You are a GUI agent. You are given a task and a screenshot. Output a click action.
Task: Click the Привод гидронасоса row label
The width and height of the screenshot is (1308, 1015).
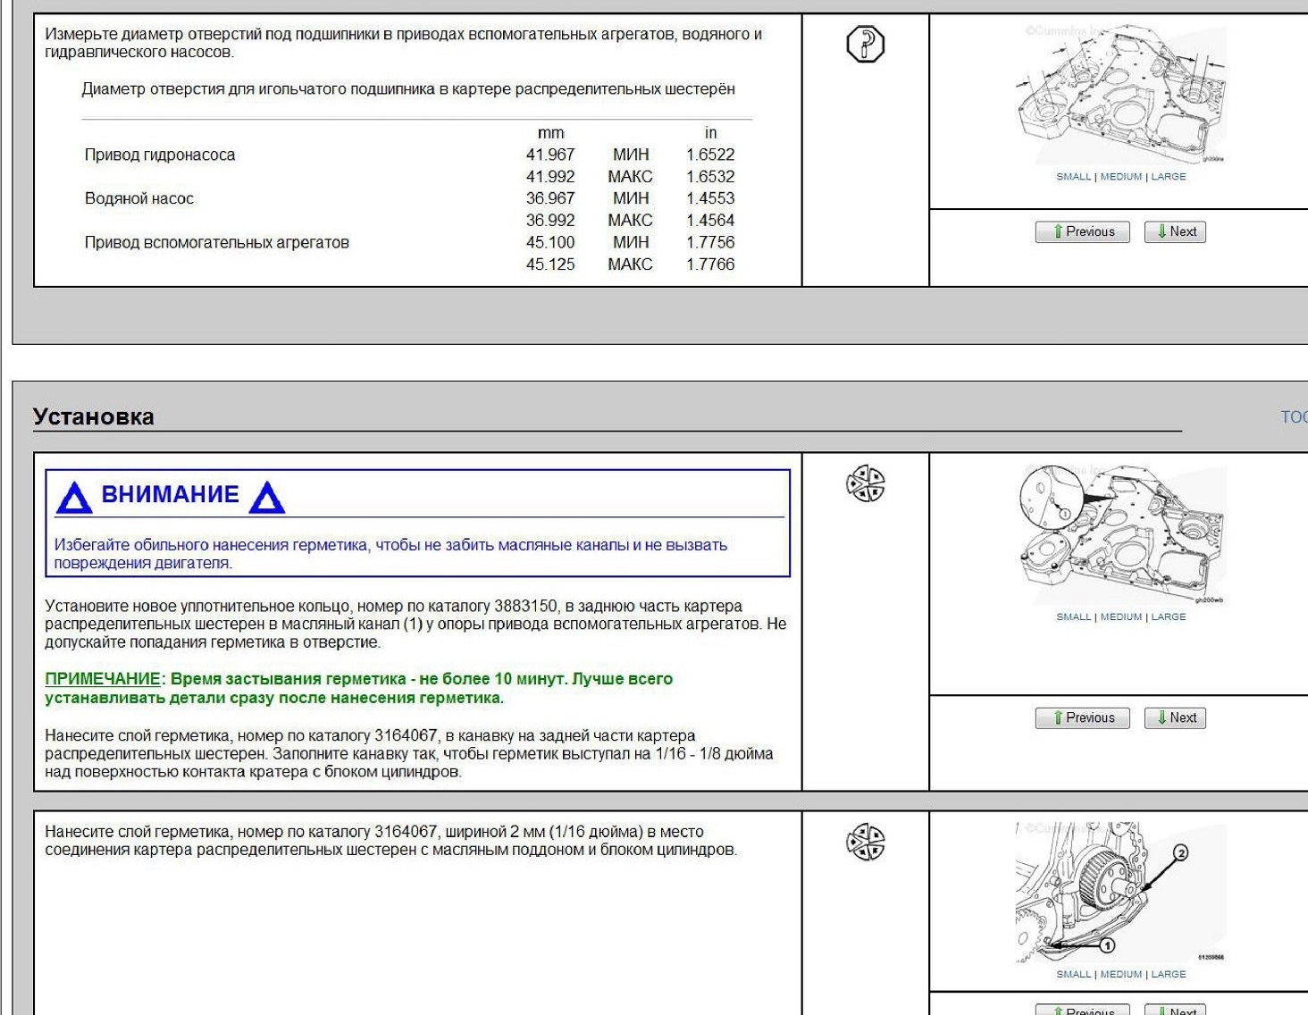160,155
